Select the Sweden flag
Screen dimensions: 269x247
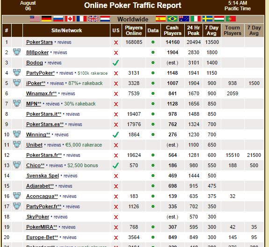pyautogui.click(x=207, y=19)
